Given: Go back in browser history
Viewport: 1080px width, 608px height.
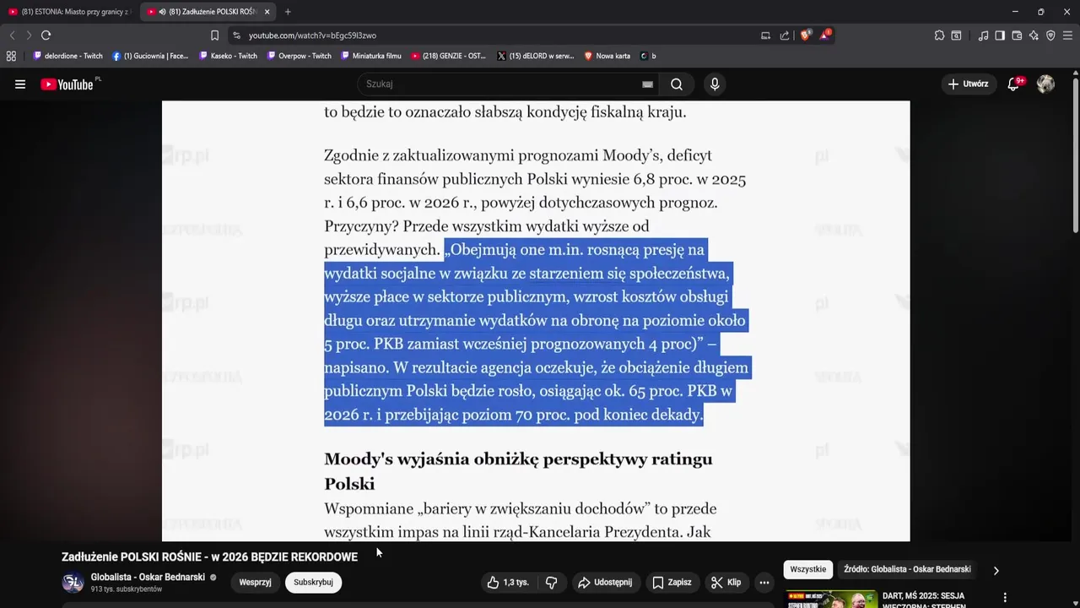Looking at the screenshot, I should pos(12,35).
